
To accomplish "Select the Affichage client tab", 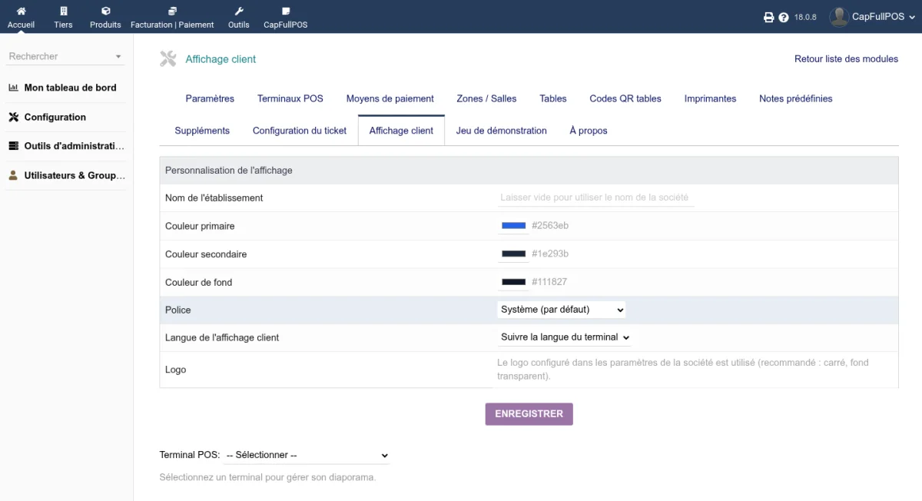I will point(401,131).
